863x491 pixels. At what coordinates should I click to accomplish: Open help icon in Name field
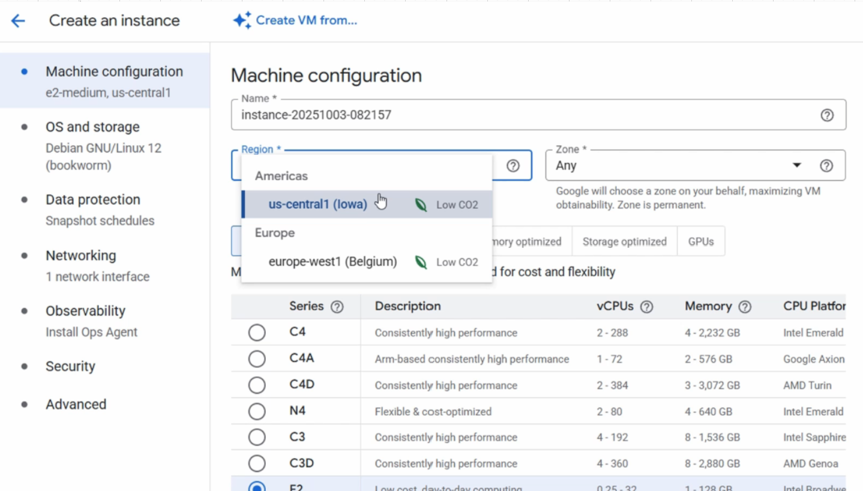pos(827,115)
